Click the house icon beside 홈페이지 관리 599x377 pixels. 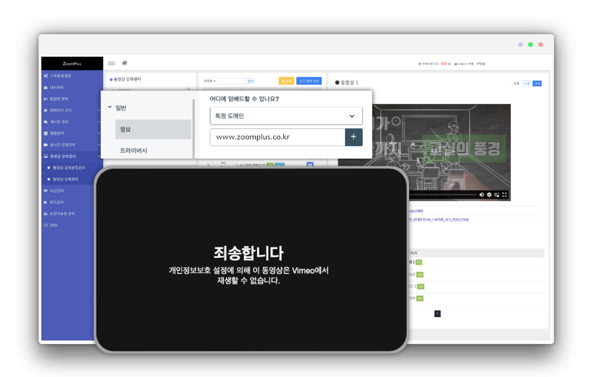coord(46,110)
